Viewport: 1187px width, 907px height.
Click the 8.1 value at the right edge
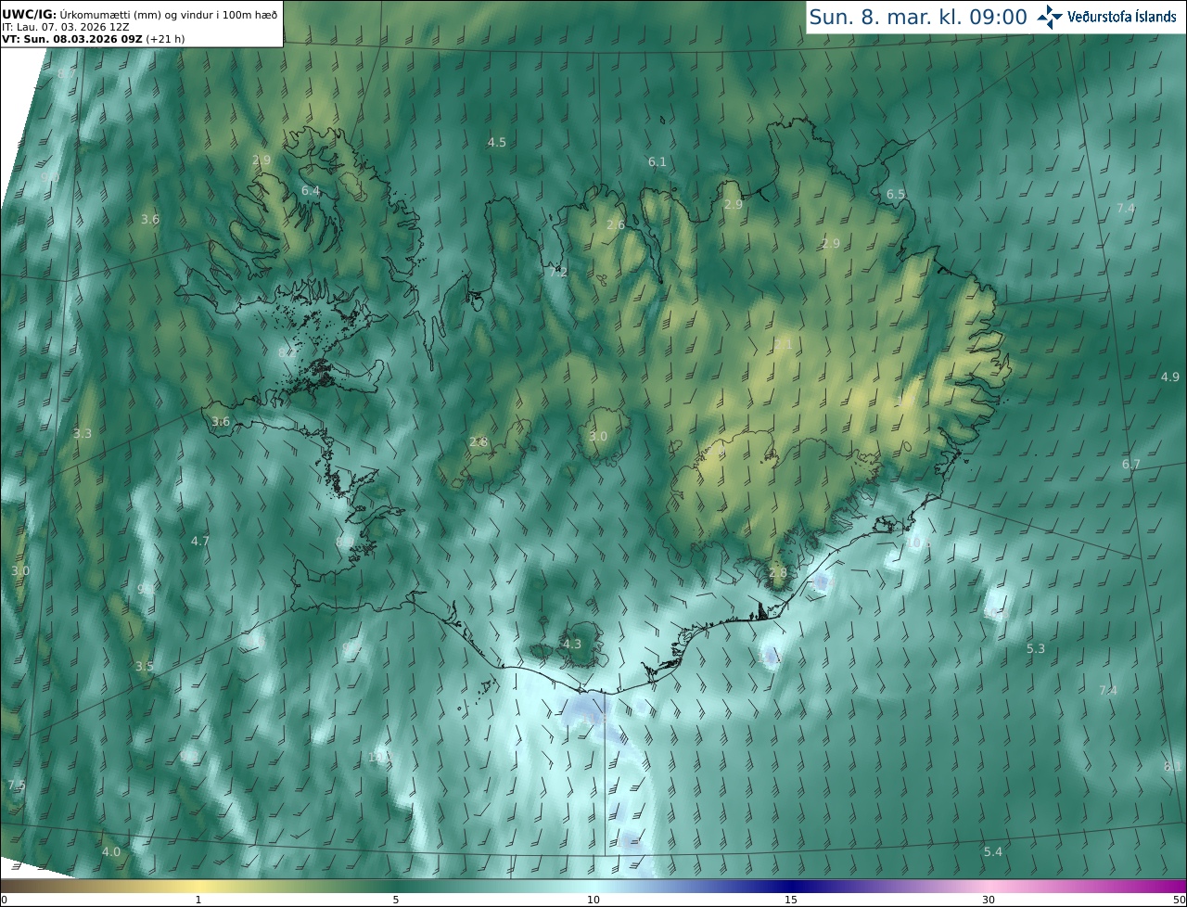(x=1173, y=766)
